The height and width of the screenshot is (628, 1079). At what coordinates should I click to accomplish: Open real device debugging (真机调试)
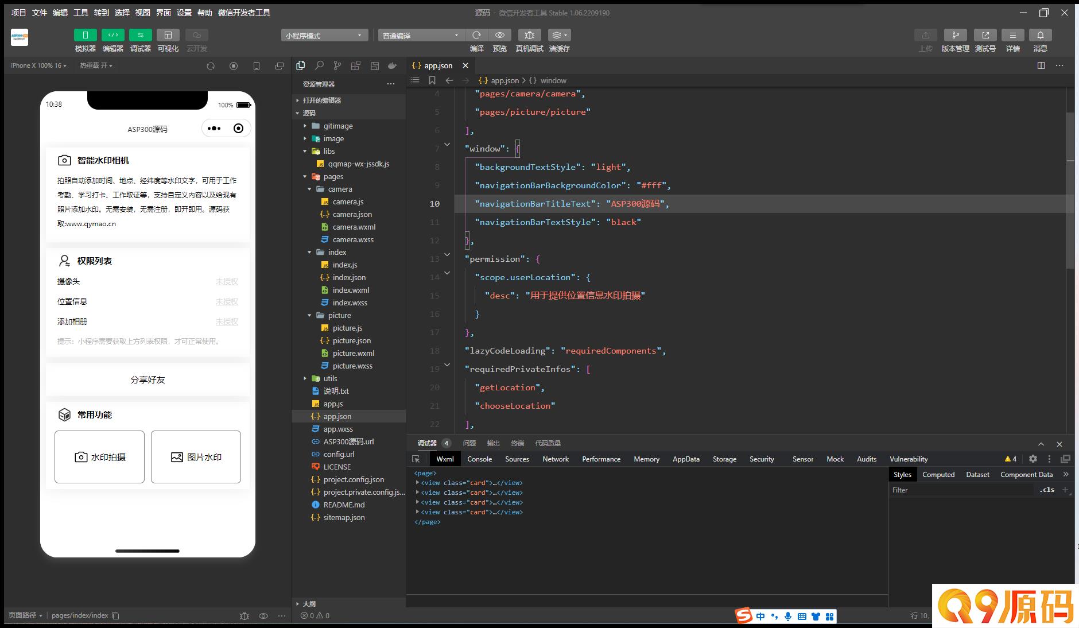[529, 35]
